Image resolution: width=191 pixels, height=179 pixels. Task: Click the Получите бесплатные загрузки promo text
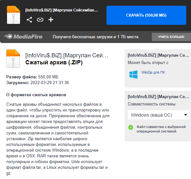96,37
